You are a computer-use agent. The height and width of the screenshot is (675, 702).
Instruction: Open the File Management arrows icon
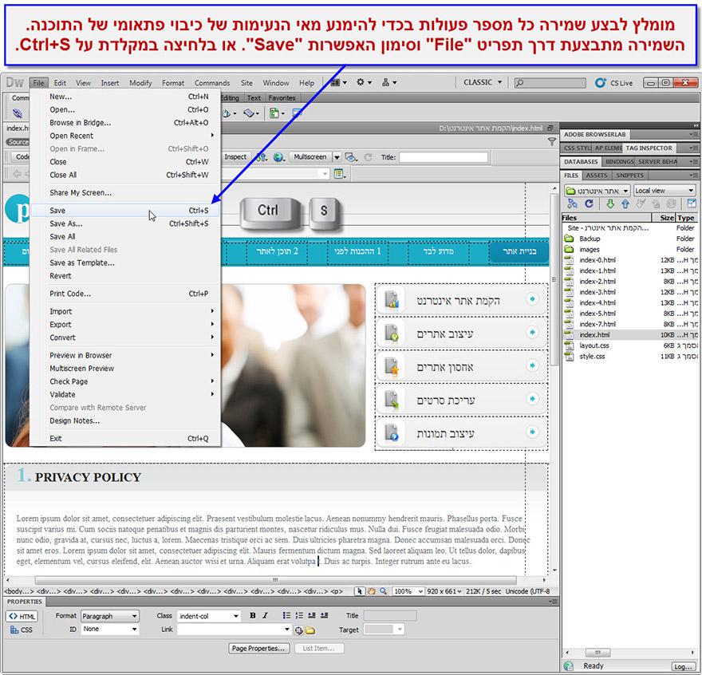[x=262, y=157]
